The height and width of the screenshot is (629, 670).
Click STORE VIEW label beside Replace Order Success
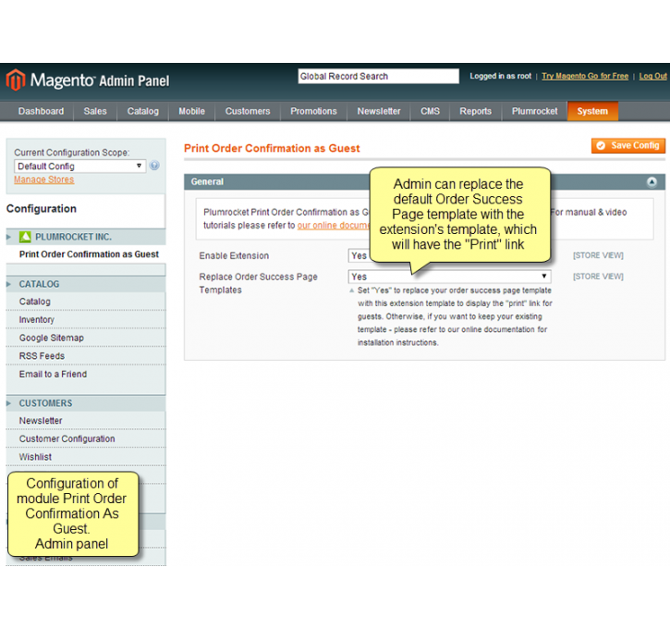click(598, 277)
